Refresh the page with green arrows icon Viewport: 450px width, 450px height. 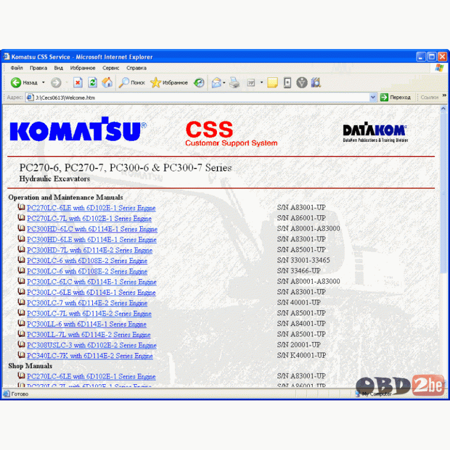coord(92,82)
